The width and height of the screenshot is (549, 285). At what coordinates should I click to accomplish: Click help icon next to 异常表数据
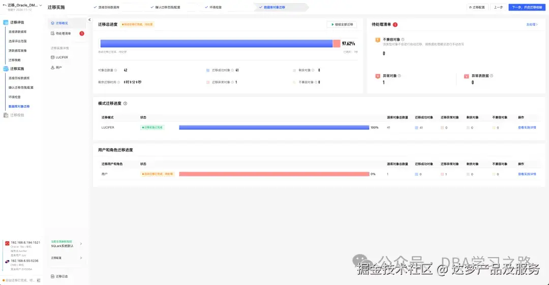click(492, 76)
